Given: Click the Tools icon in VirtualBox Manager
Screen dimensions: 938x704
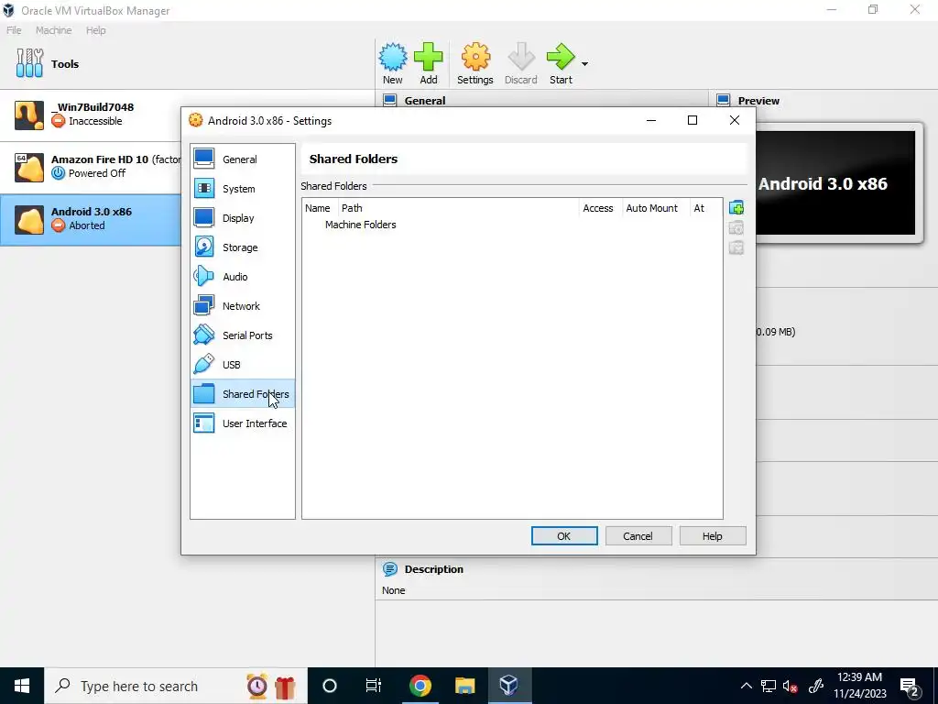Looking at the screenshot, I should (30, 63).
